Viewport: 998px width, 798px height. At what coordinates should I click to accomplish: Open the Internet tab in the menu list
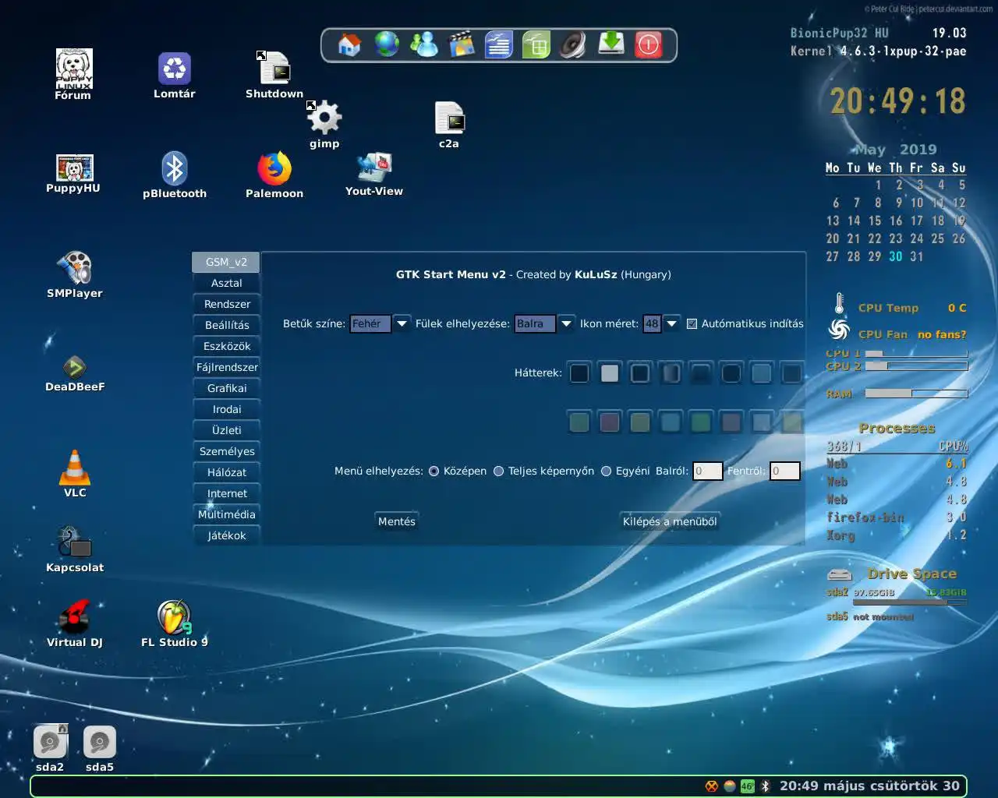click(226, 493)
